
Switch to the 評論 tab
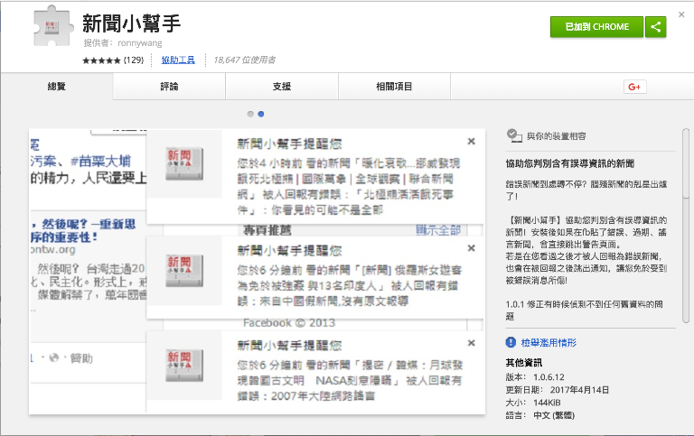pyautogui.click(x=169, y=87)
